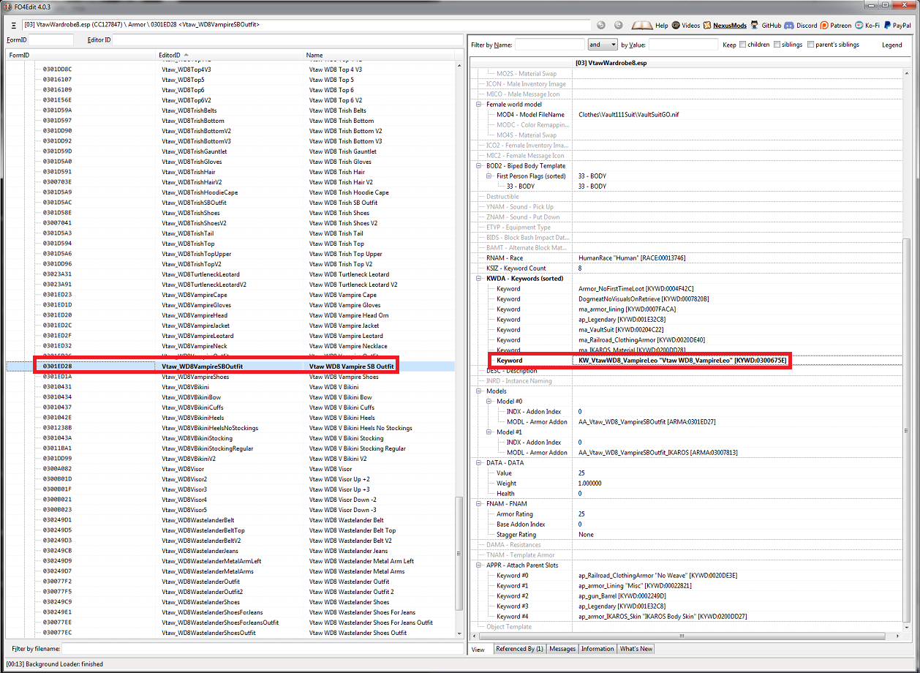Collapse the Models node

coord(480,391)
